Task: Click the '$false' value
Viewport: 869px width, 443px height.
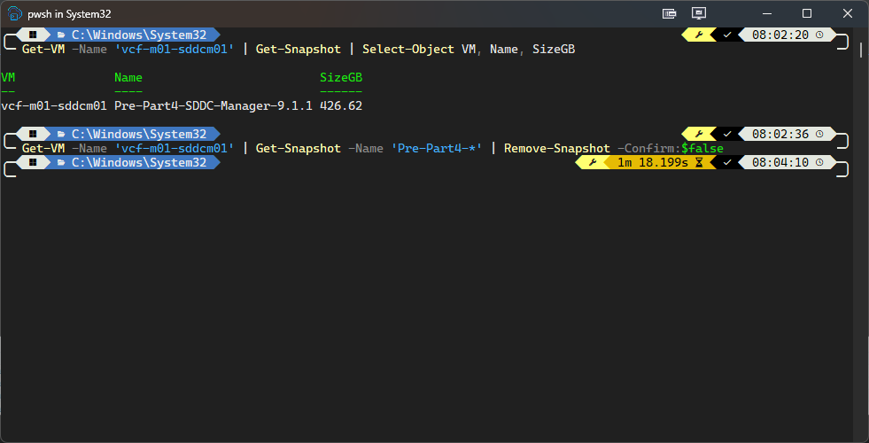Action: click(x=702, y=149)
